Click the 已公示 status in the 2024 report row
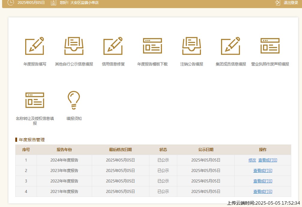302x207 pixels. click(163, 160)
